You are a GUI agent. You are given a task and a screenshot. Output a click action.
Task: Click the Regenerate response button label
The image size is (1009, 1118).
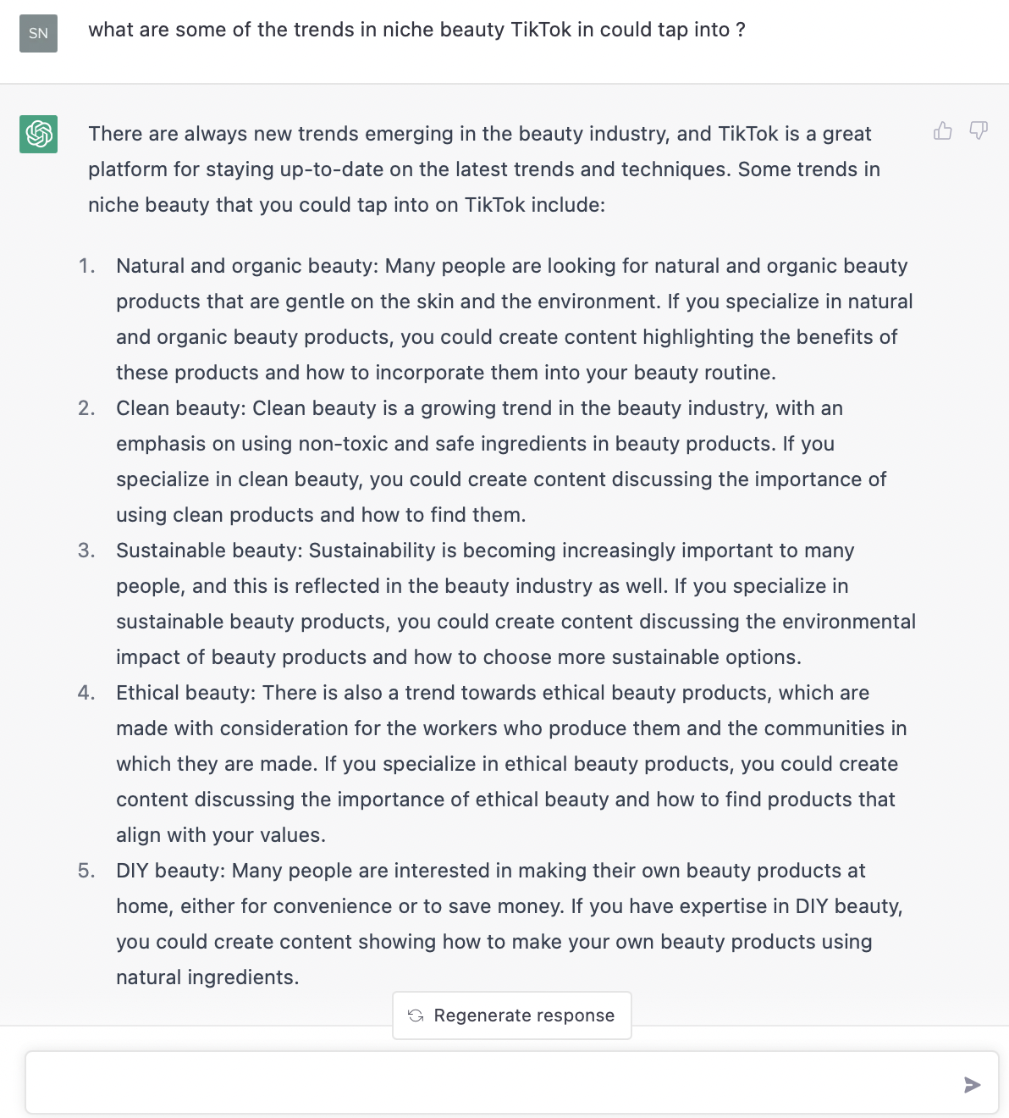pyautogui.click(x=524, y=1016)
